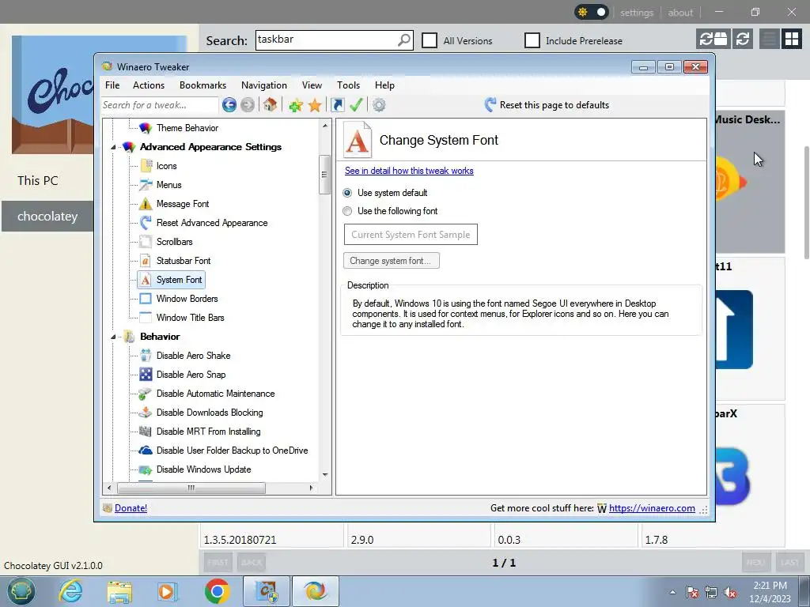Open the File menu

(x=112, y=85)
